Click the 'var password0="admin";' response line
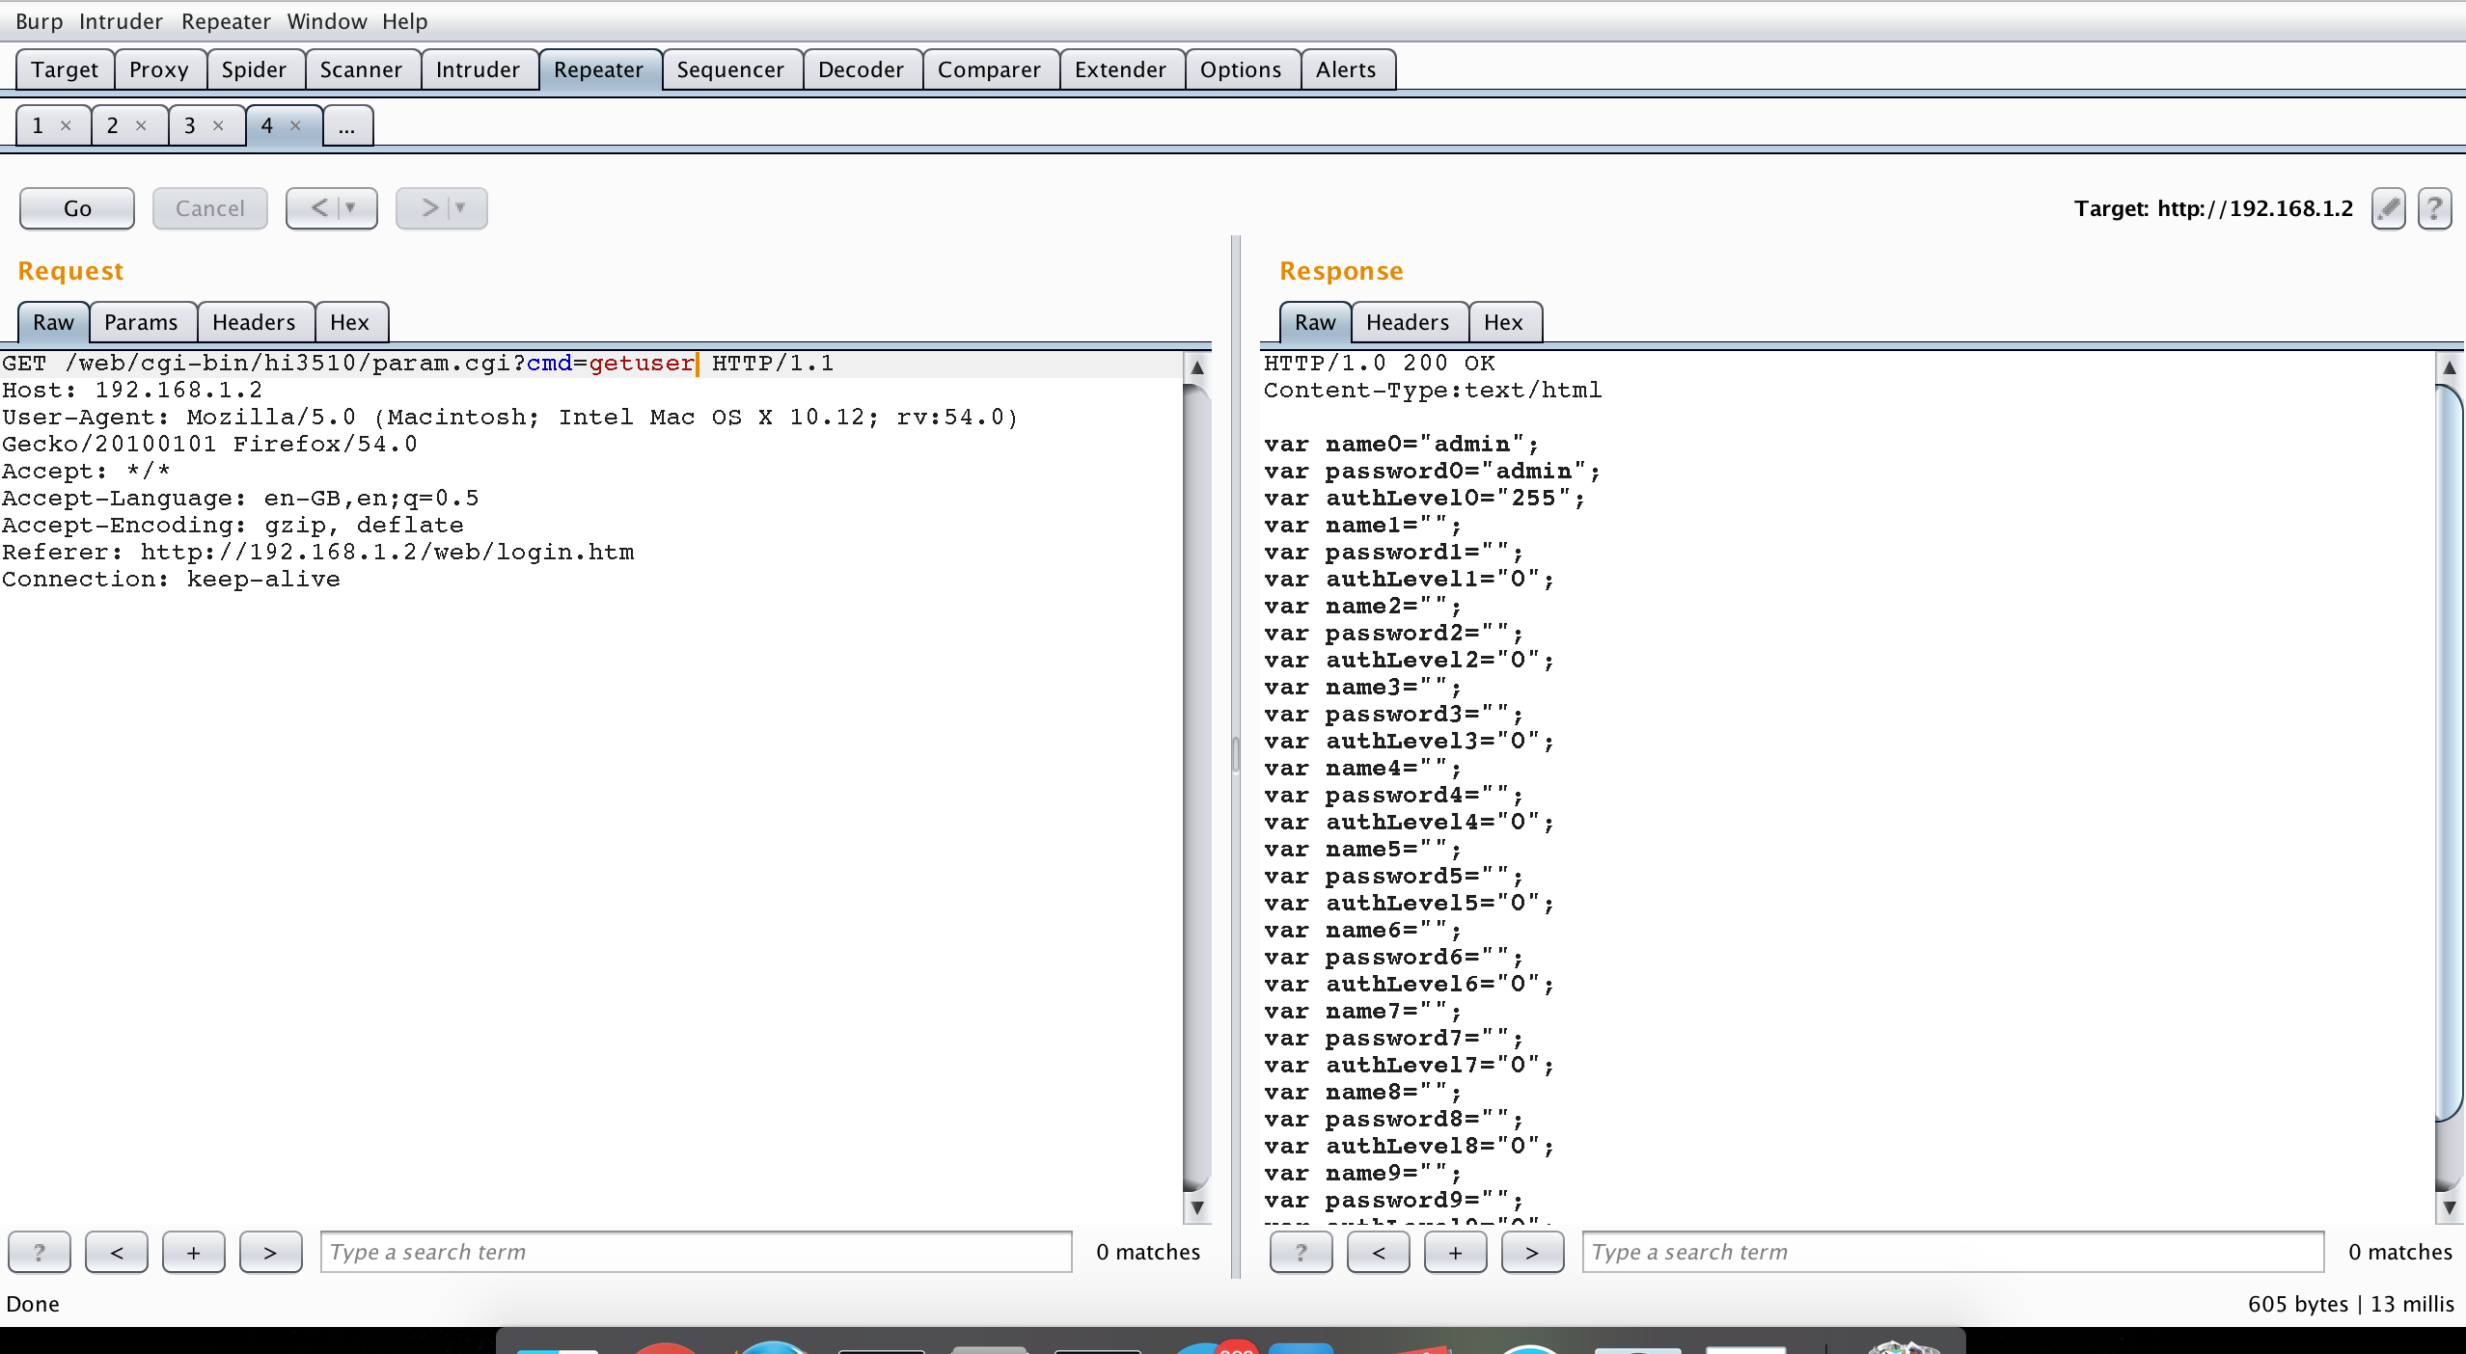Image resolution: width=2466 pixels, height=1354 pixels. coord(1433,472)
